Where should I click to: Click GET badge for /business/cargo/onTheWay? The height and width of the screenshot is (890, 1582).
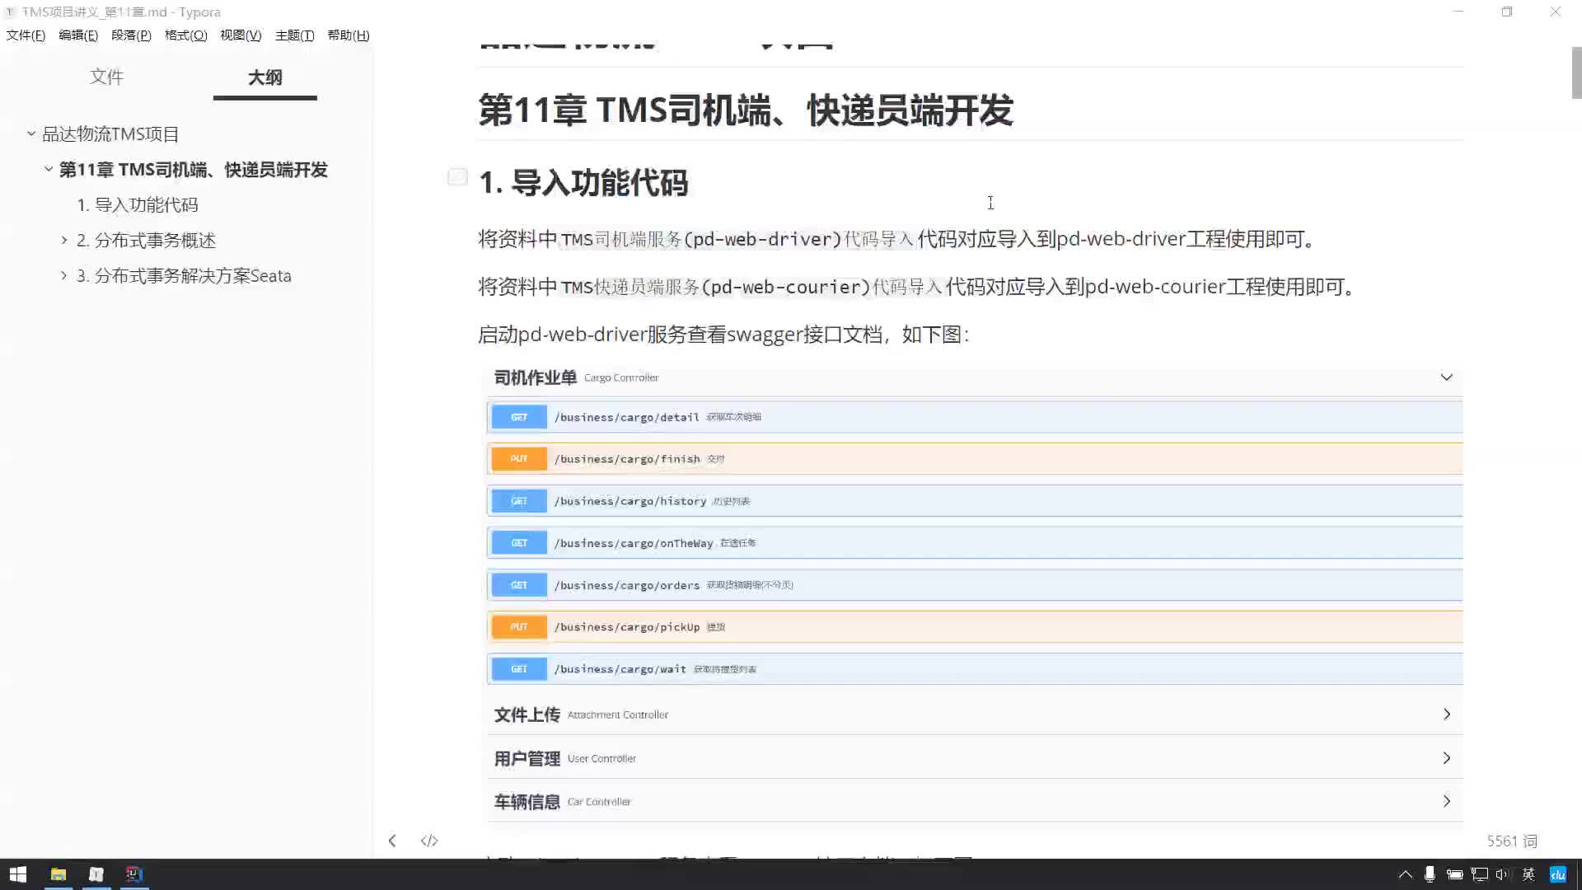519,543
